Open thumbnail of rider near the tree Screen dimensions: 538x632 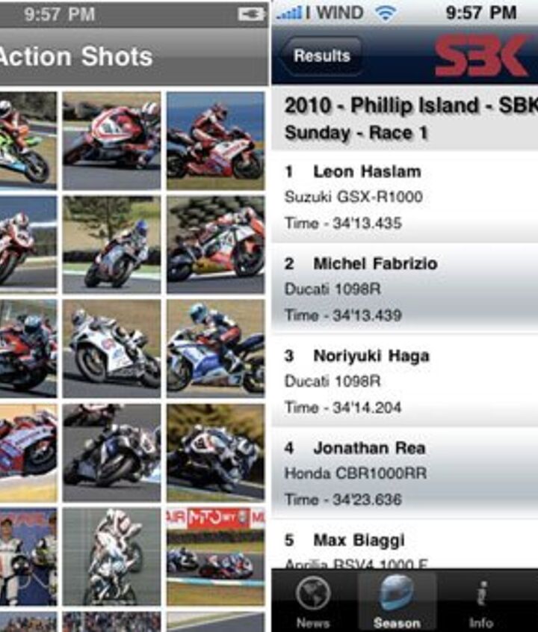pos(111,245)
